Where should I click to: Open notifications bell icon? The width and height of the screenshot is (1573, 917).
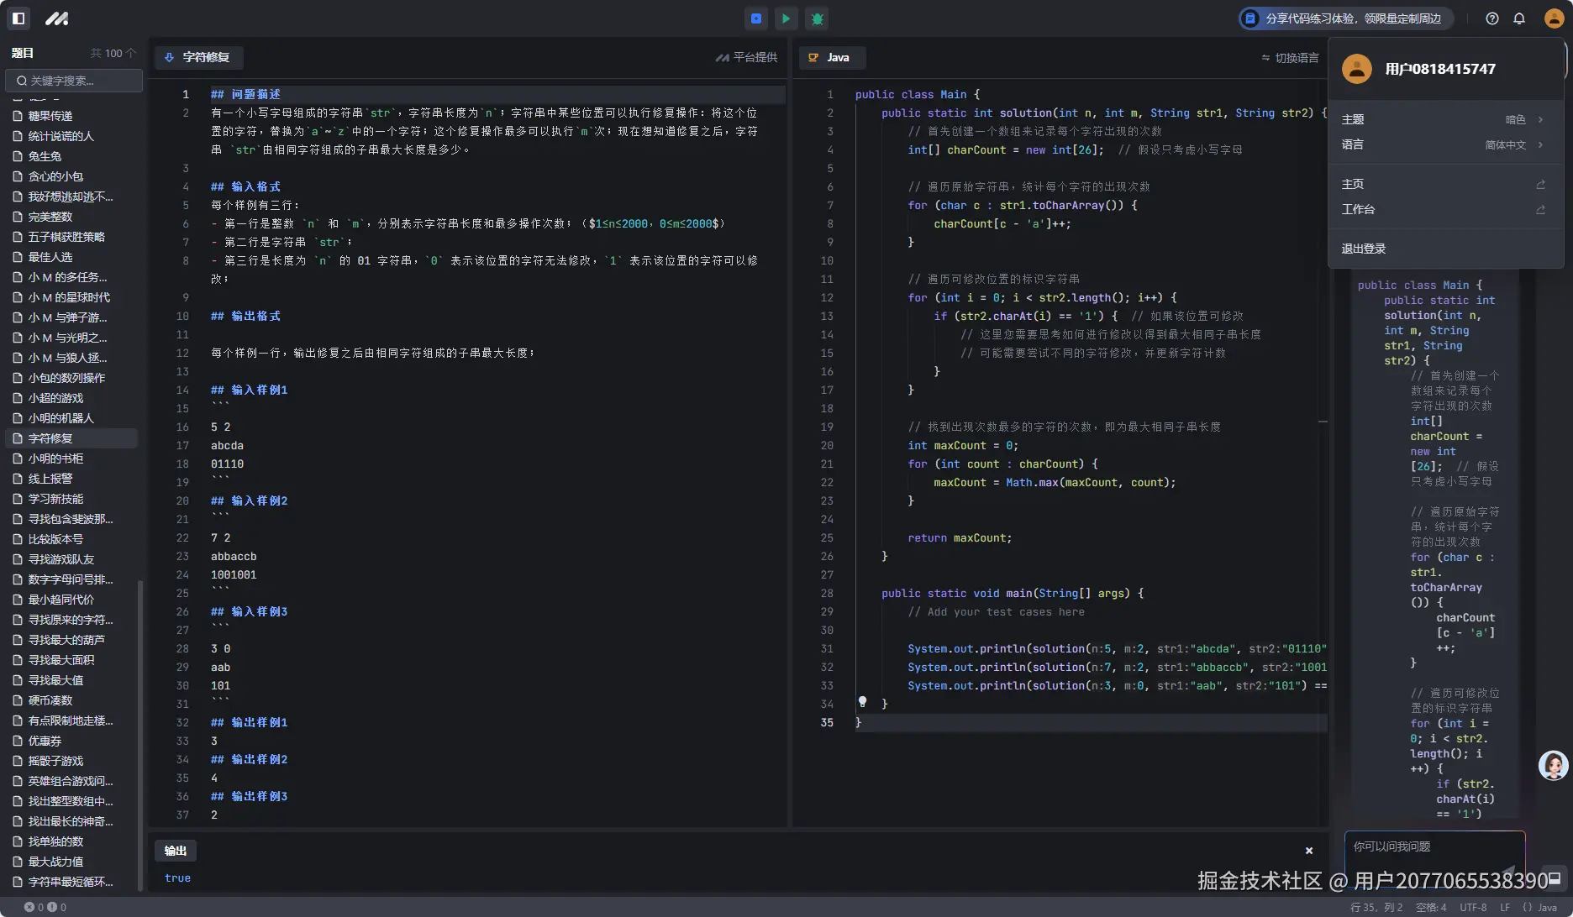pyautogui.click(x=1519, y=18)
